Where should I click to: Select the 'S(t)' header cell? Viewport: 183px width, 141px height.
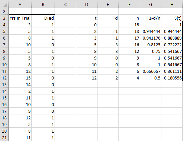(172, 18)
